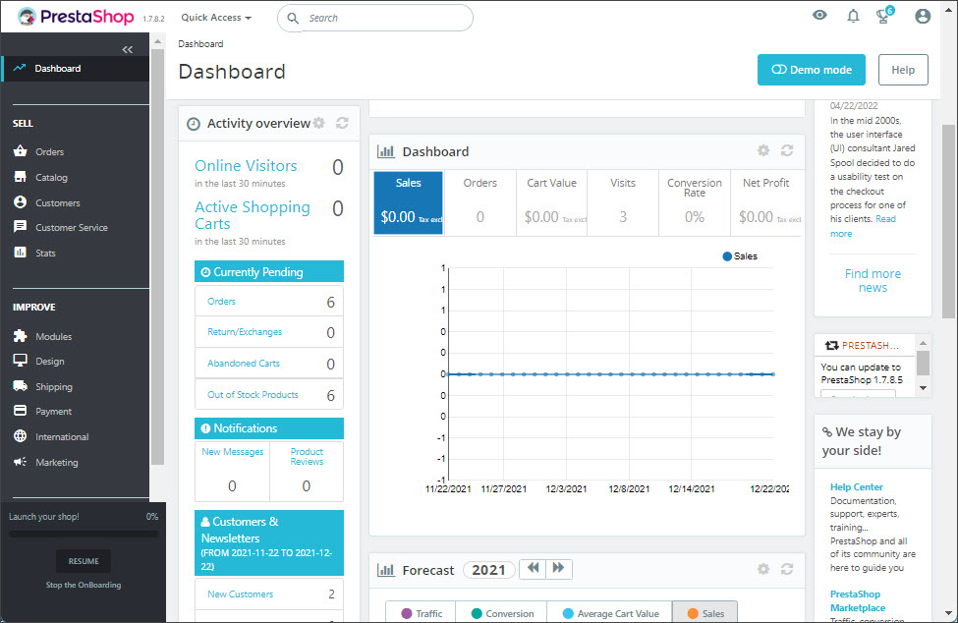This screenshot has width=958, height=623.
Task: Collapse the sidebar menu with double chevron
Action: (127, 49)
